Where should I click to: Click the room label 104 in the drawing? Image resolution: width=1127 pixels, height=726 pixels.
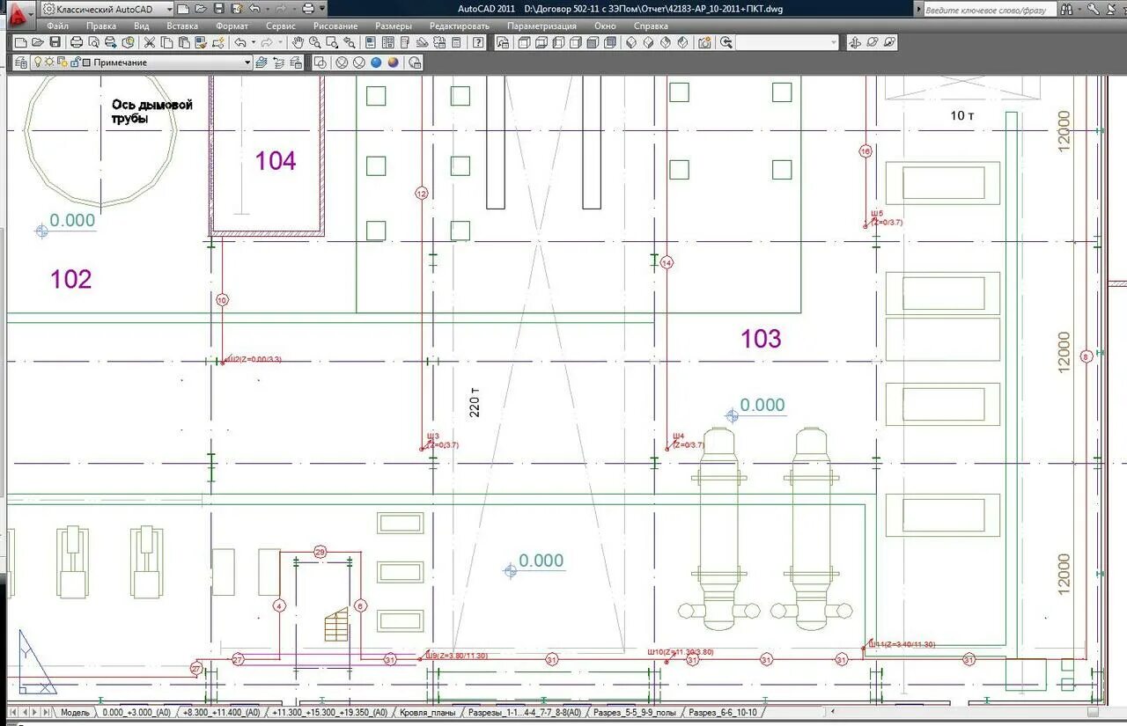276,161
